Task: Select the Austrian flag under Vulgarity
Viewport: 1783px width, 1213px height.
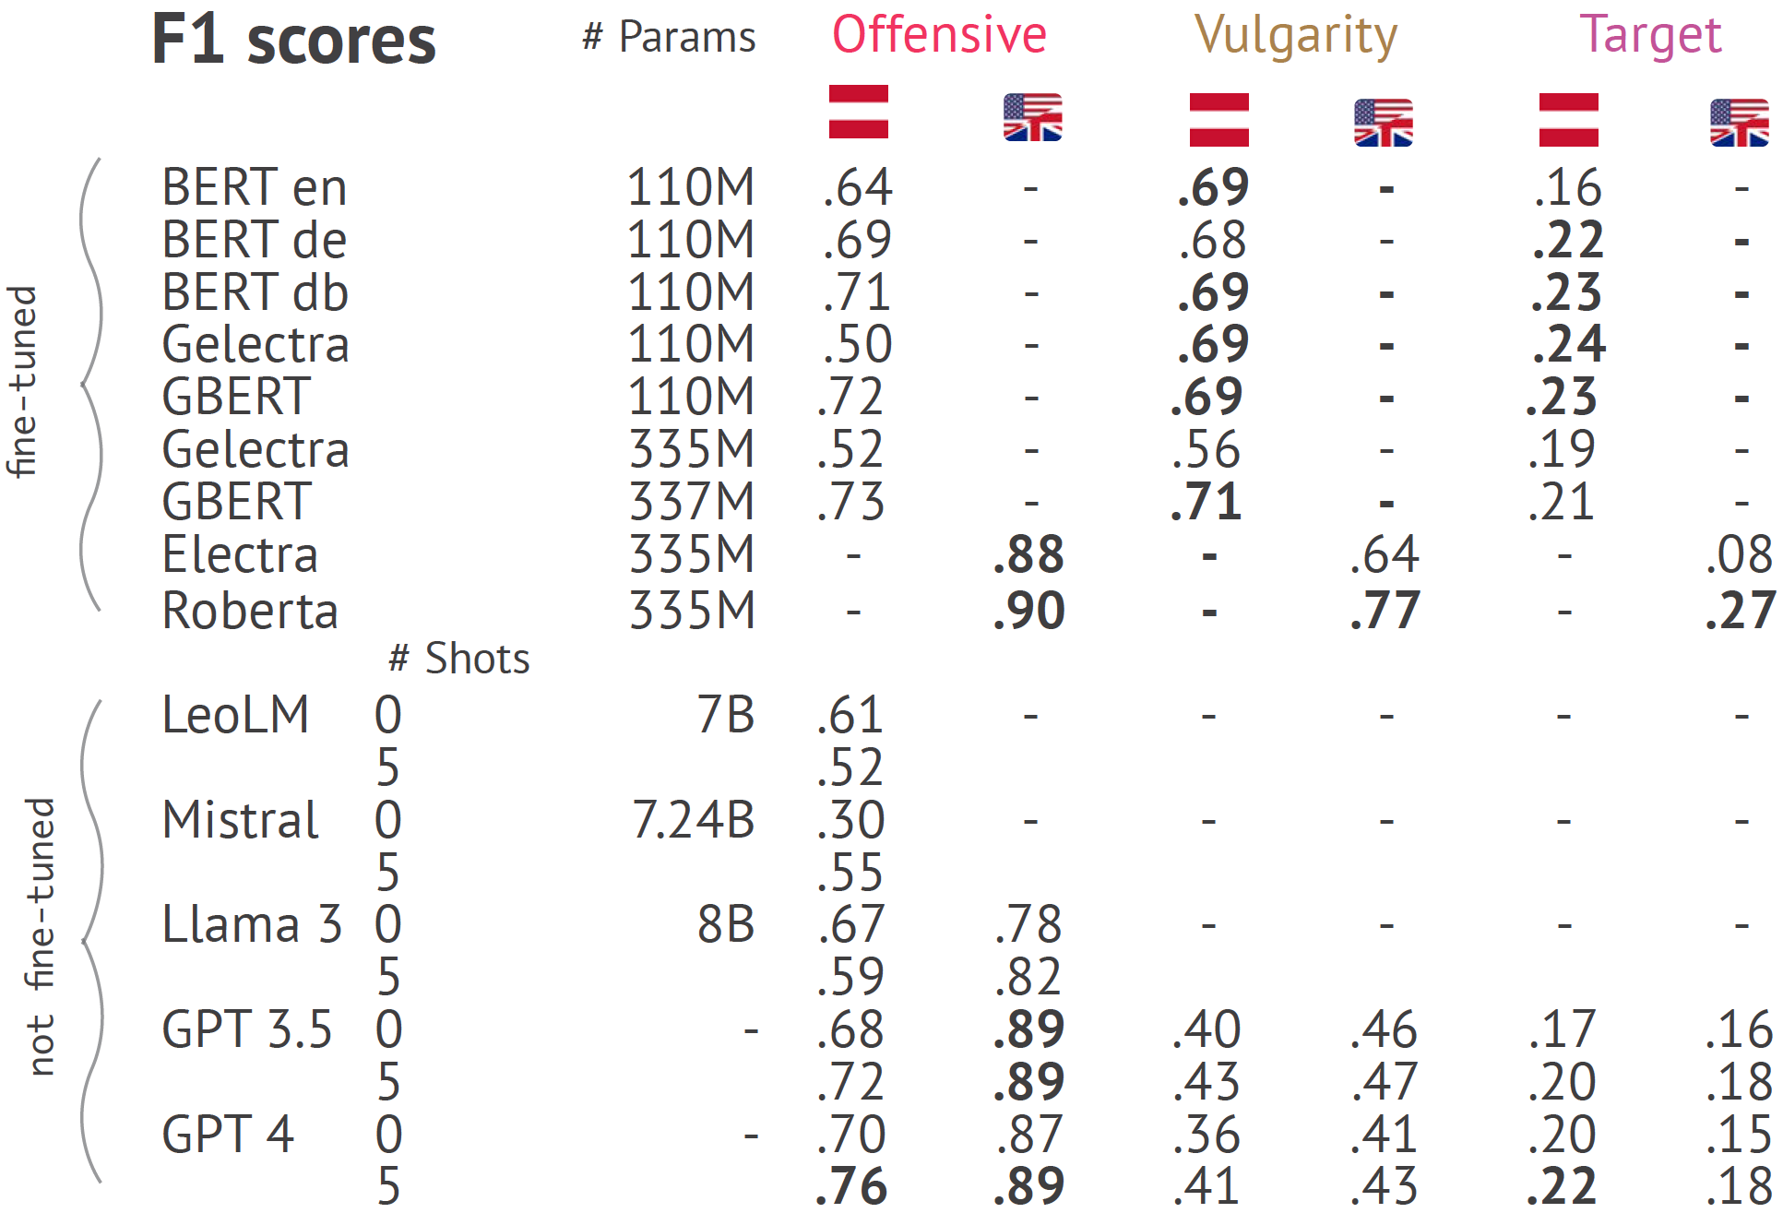Action: [1218, 120]
